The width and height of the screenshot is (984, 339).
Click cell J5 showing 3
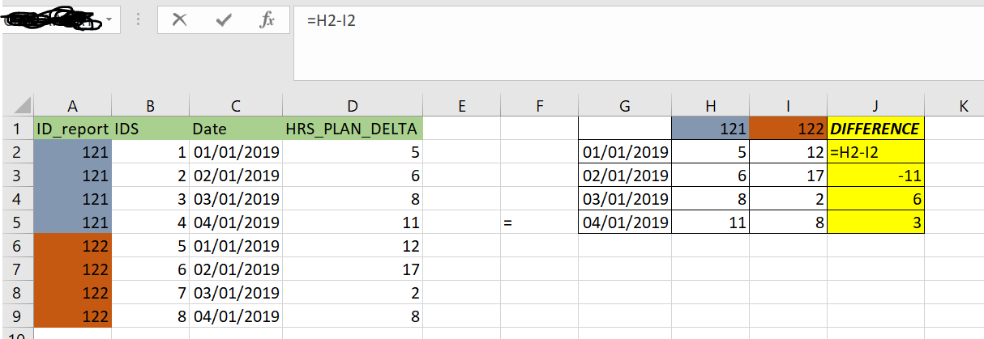[x=876, y=222]
